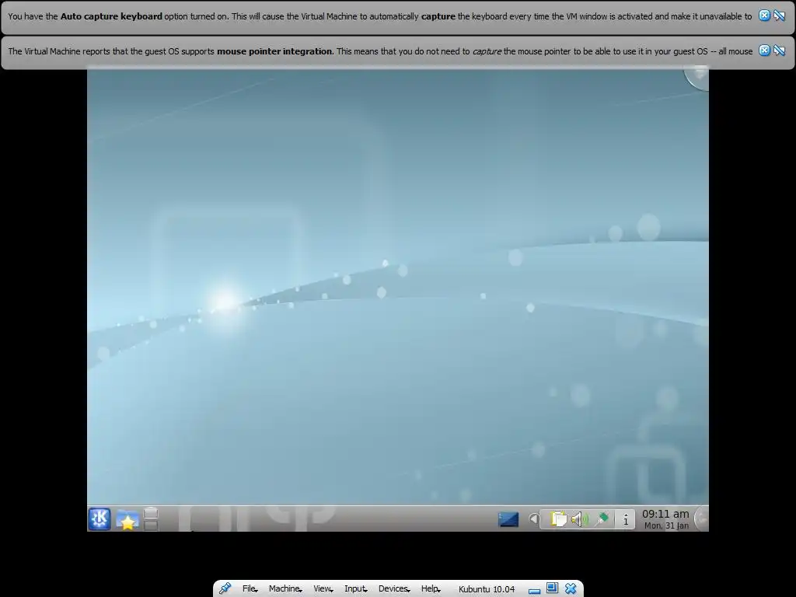Open the Klipper clipboard tray icon
796x597 pixels.
(x=558, y=519)
